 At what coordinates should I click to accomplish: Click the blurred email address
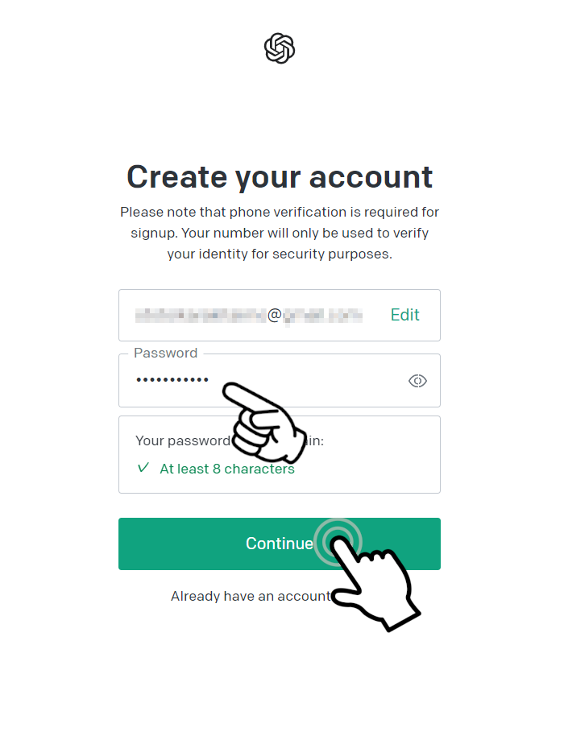click(x=249, y=315)
